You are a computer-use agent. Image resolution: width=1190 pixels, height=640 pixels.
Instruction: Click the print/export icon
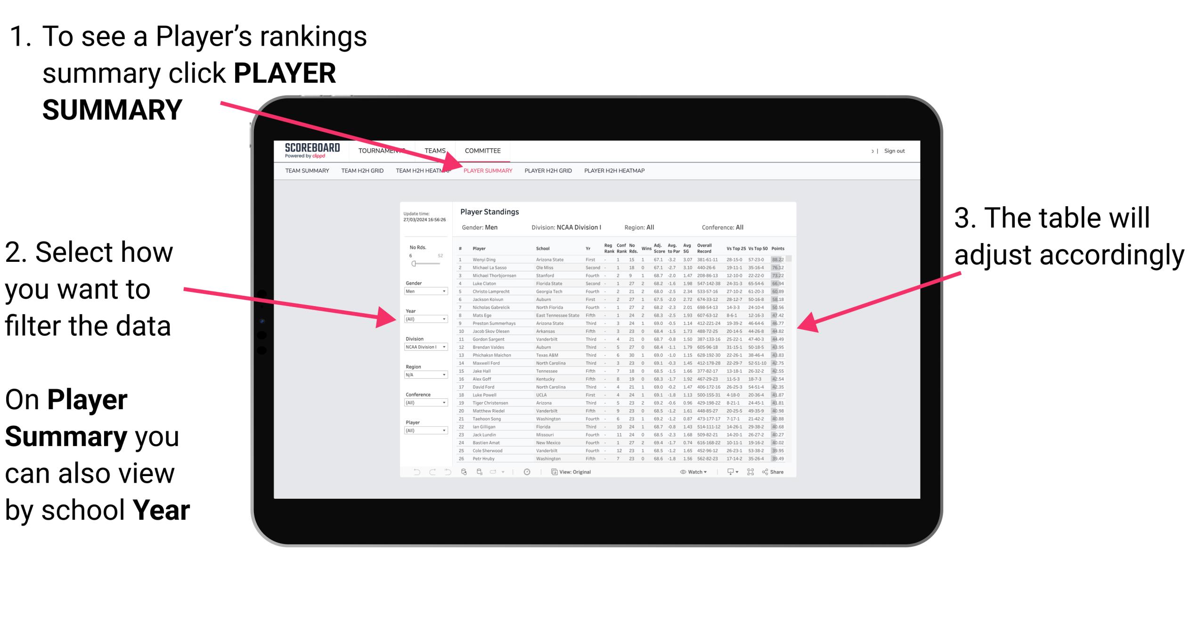[x=728, y=471]
